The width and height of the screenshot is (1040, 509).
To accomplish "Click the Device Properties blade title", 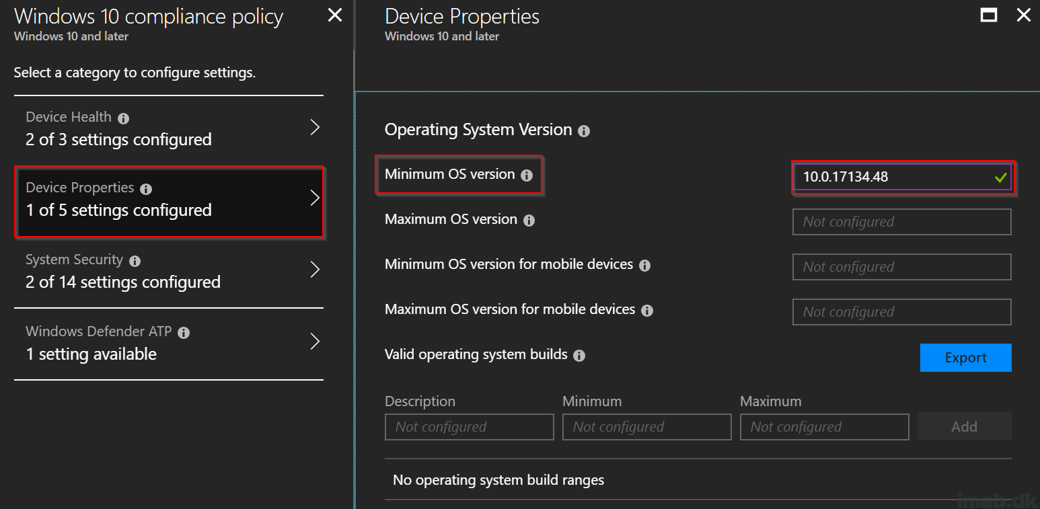I will click(462, 16).
